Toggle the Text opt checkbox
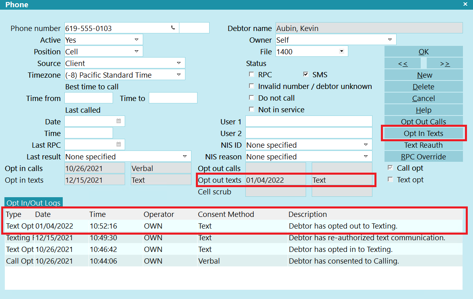Screen dimensions: 473x299 pyautogui.click(x=390, y=179)
